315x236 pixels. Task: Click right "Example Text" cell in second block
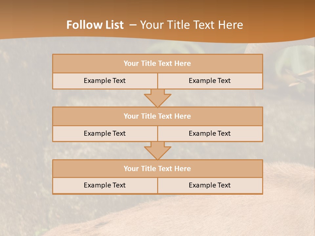pos(210,134)
